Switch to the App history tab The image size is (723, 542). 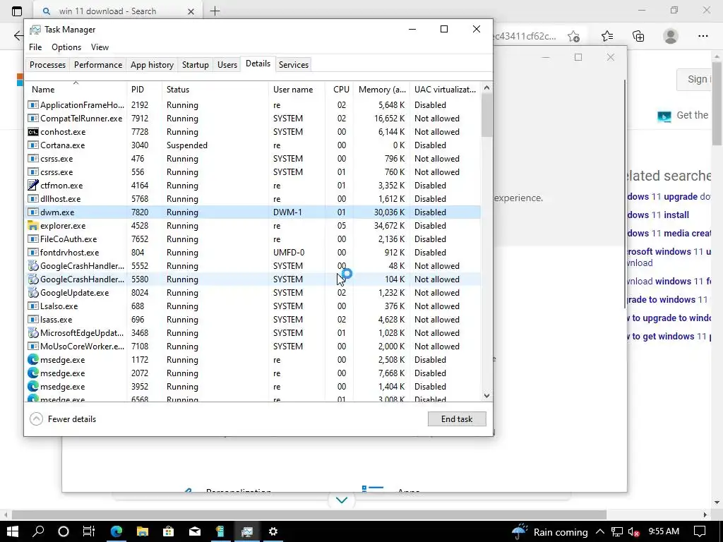click(x=153, y=64)
